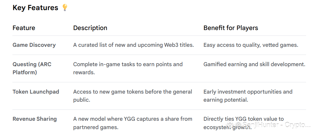Viewport: 313px width, 132px height.
Task: Click the Feature column header
Action: tap(24, 28)
